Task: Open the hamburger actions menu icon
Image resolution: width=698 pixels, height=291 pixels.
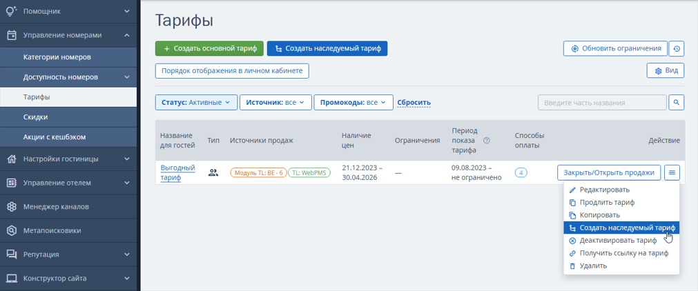Action: pos(672,172)
